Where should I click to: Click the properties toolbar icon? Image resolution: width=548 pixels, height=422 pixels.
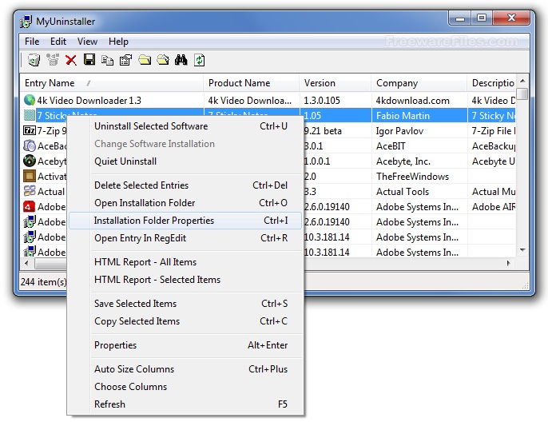pos(126,60)
